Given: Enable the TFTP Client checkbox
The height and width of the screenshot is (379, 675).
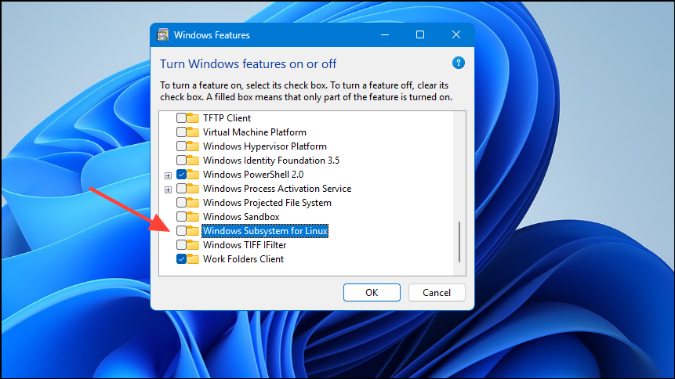Looking at the screenshot, I should (181, 118).
